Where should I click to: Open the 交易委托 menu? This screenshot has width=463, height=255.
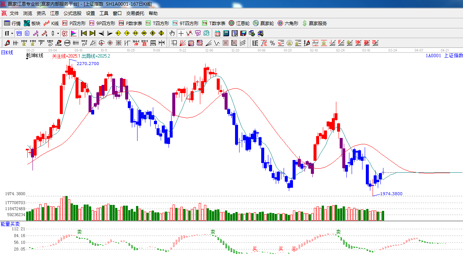tap(135, 13)
